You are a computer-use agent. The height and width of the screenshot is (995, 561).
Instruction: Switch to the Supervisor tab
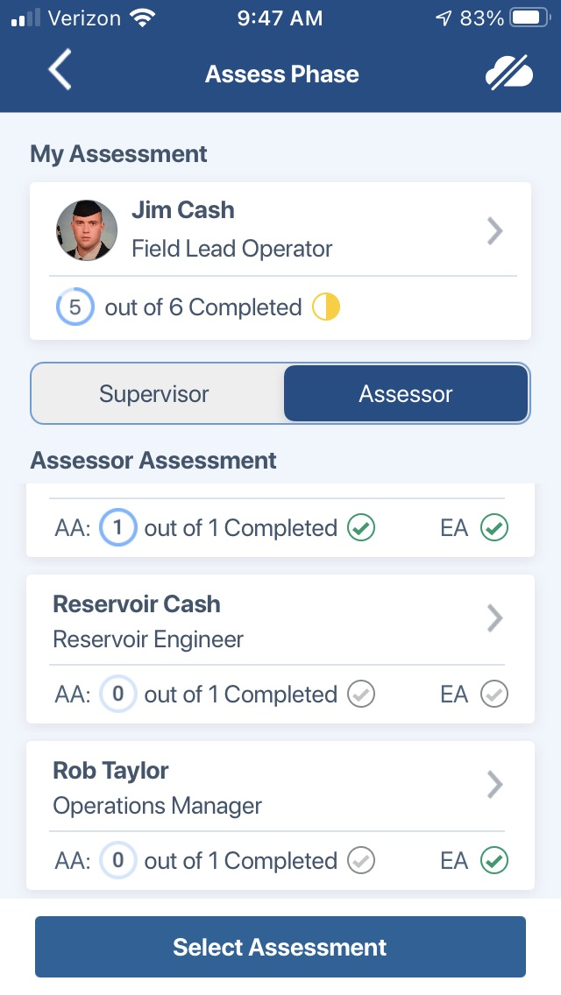click(x=154, y=393)
